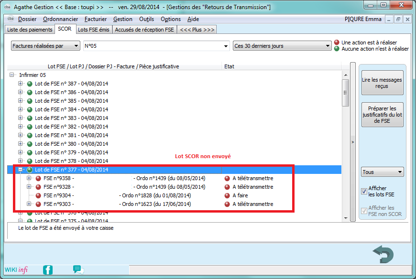
Task: Open 'Ces 30 derniers jours' period dropdown
Action: tap(282, 46)
